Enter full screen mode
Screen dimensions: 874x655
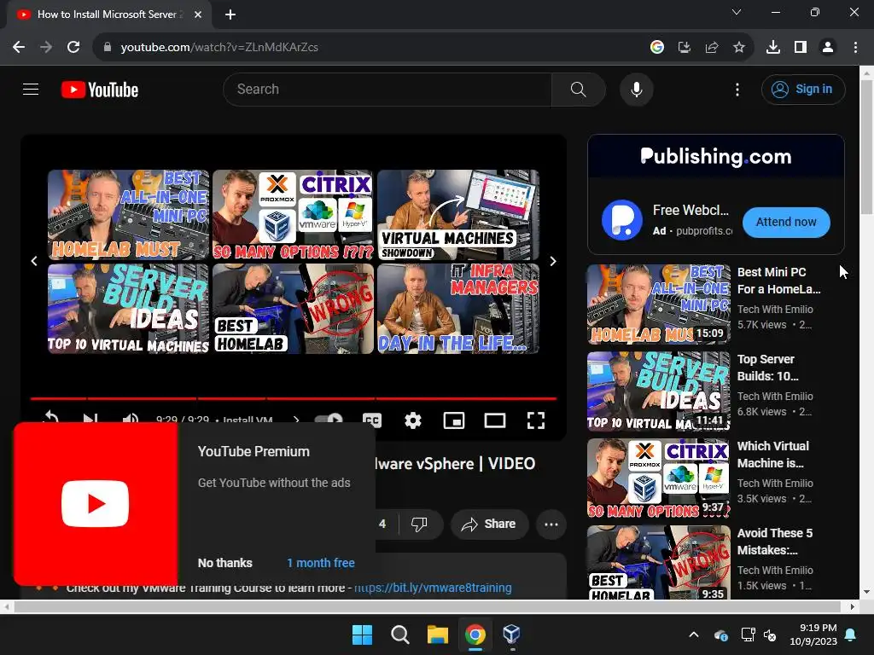tap(536, 420)
